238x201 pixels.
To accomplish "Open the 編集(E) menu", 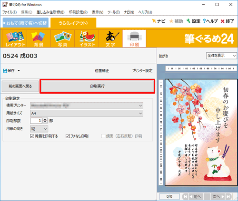I will pyautogui.click(x=27, y=12).
